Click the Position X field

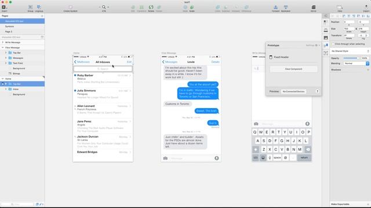[x=349, y=22]
